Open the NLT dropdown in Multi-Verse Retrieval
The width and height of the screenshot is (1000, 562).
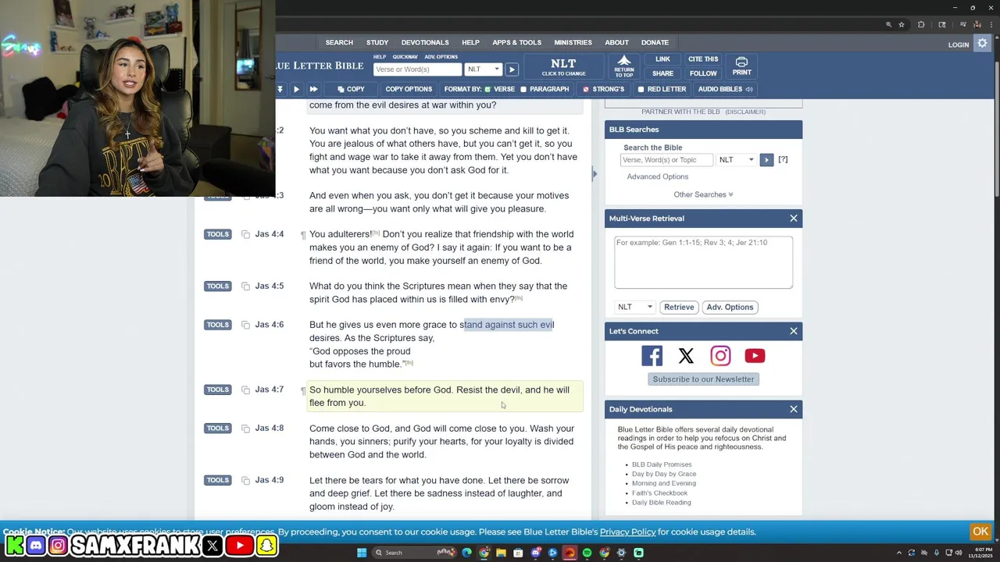[634, 307]
